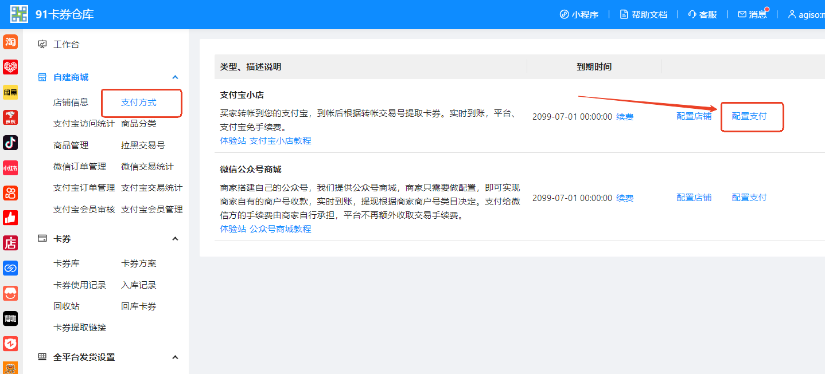This screenshot has height=374, width=825.
Task: Click the 支付宝小店 title text
Action: (242, 95)
